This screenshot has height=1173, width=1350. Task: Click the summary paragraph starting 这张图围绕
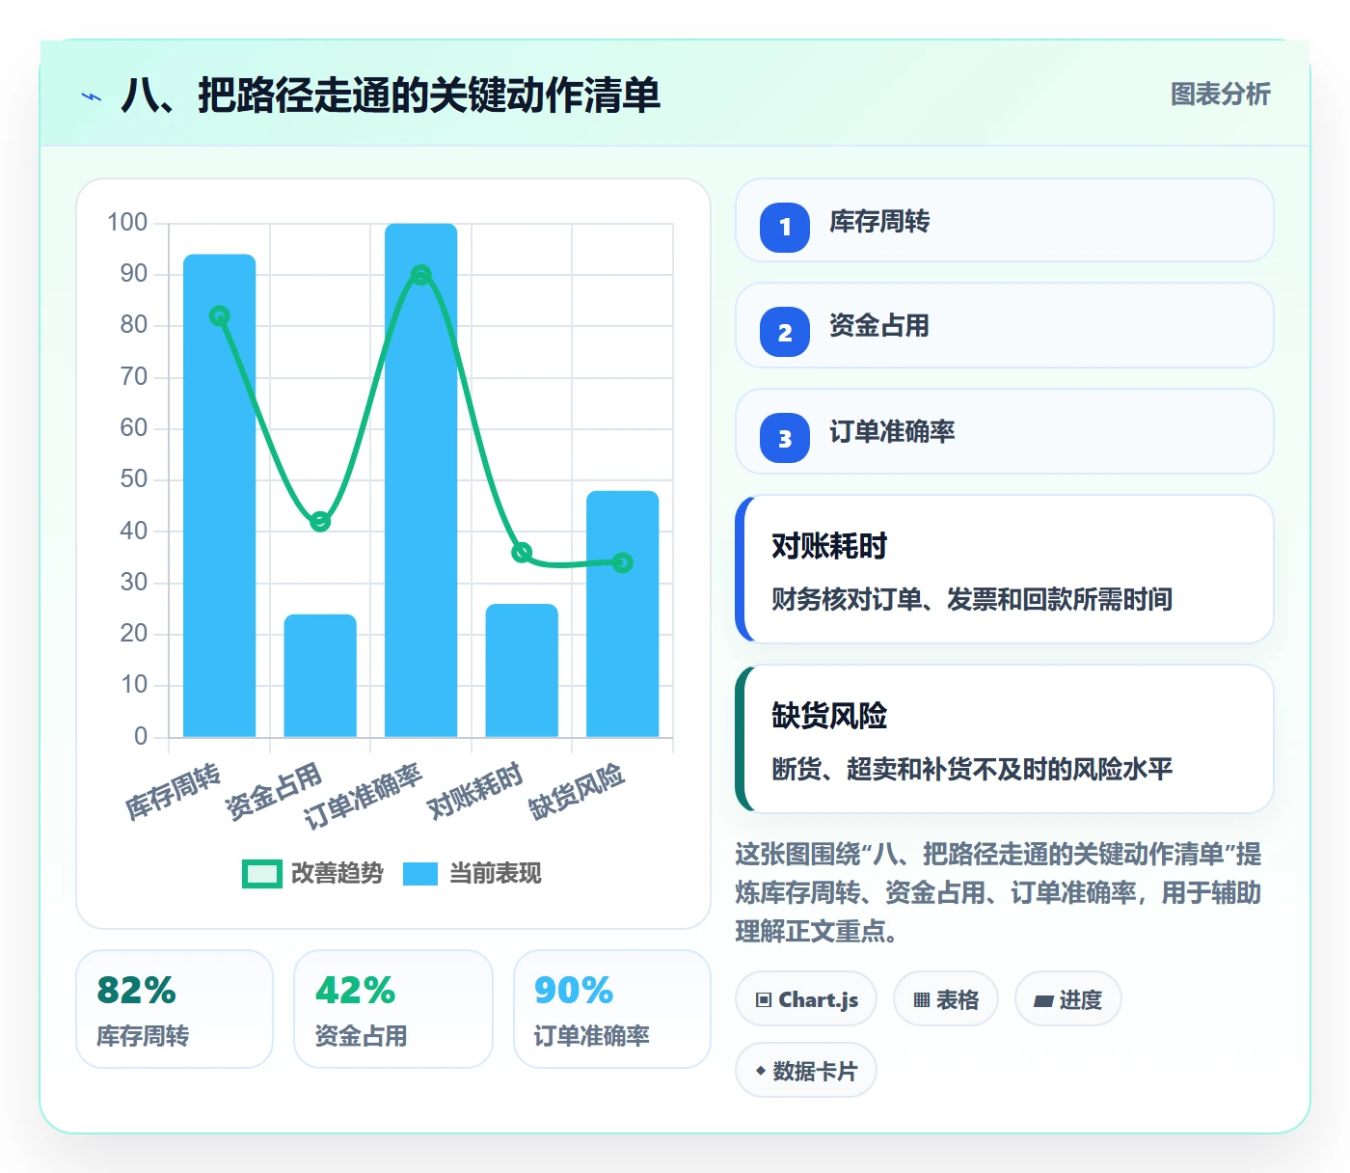point(998,892)
